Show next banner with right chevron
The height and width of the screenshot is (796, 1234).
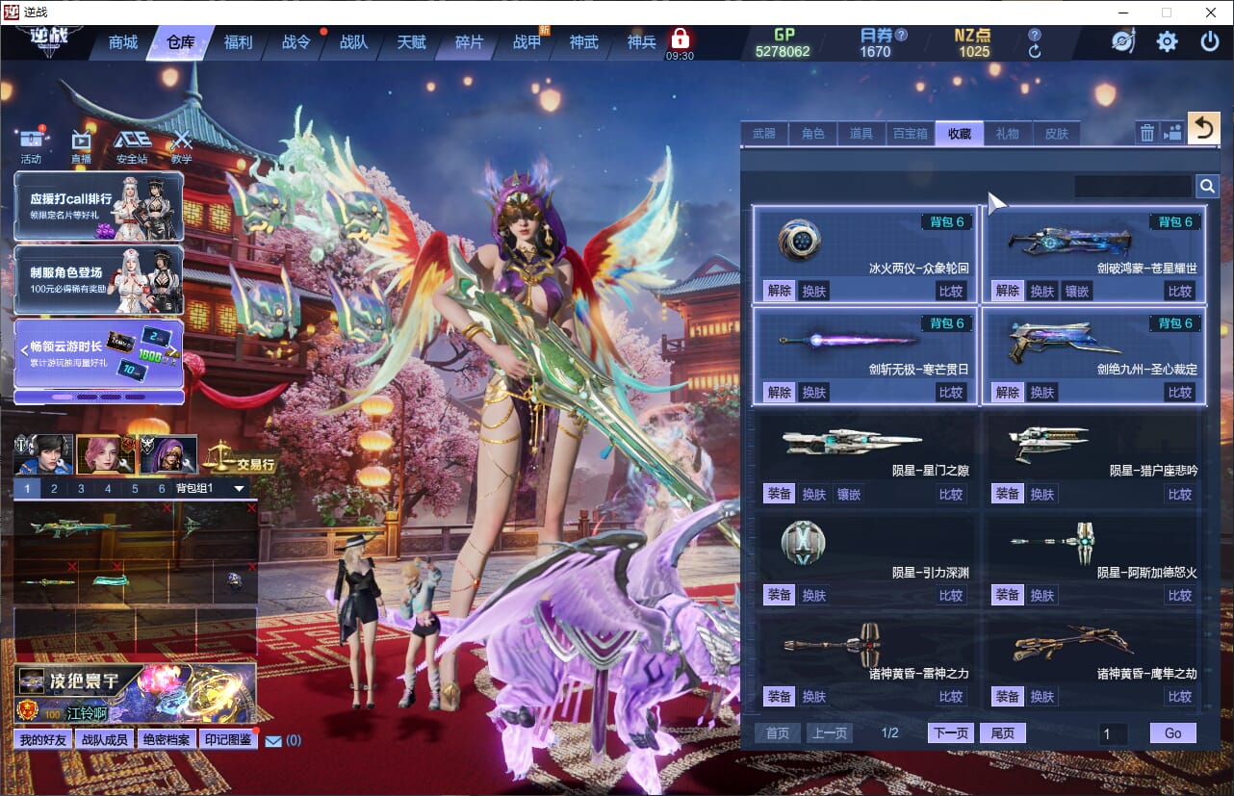tap(175, 351)
